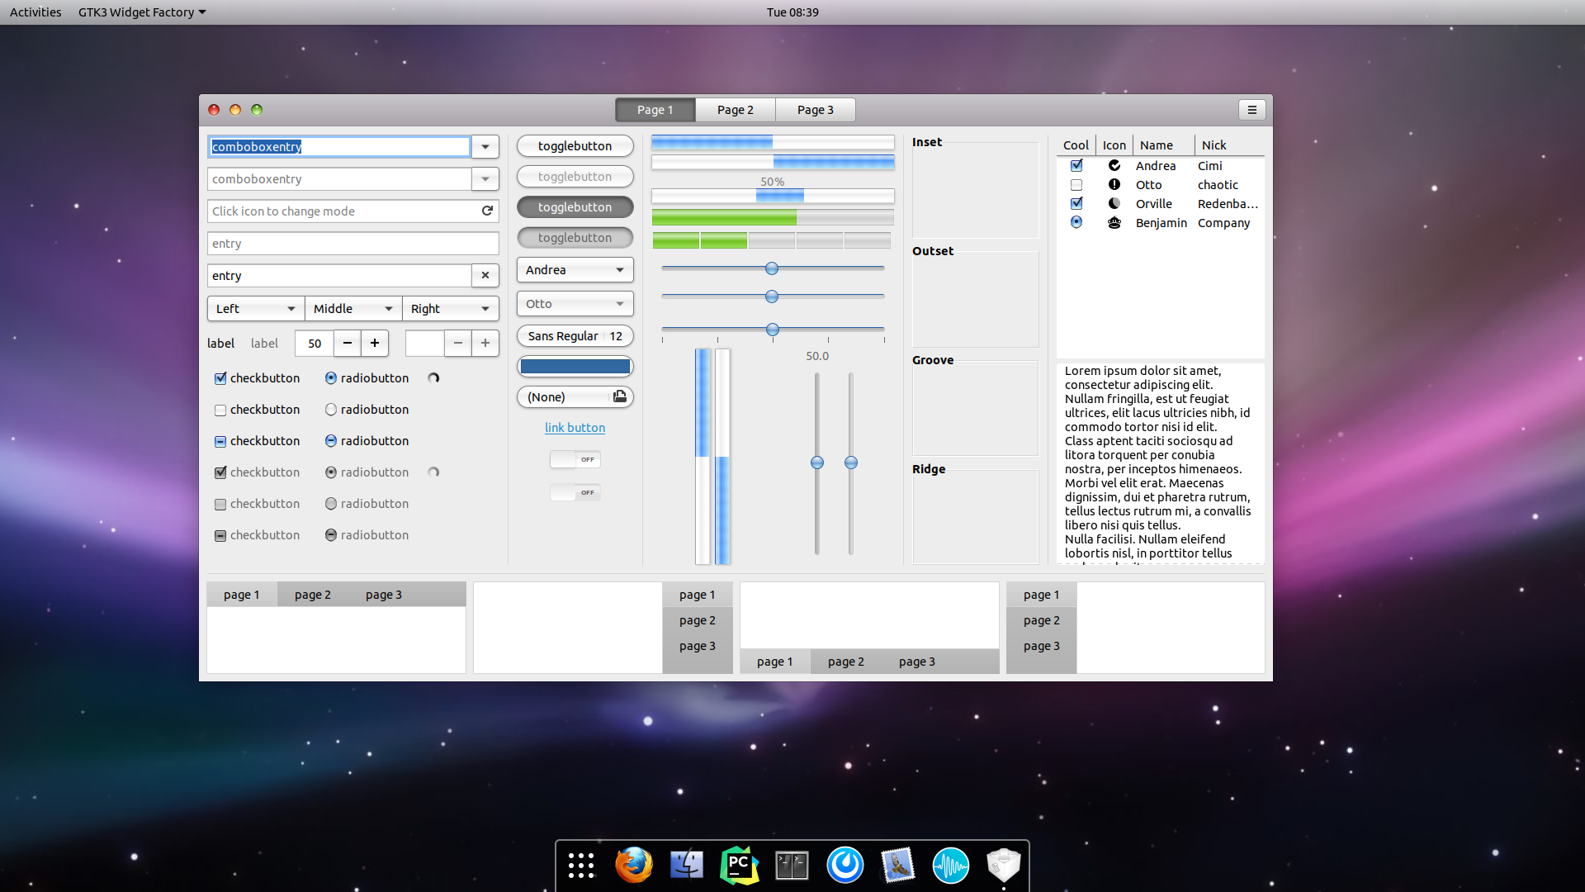
Task: Switch to the Page 2 header tab
Action: (x=735, y=110)
